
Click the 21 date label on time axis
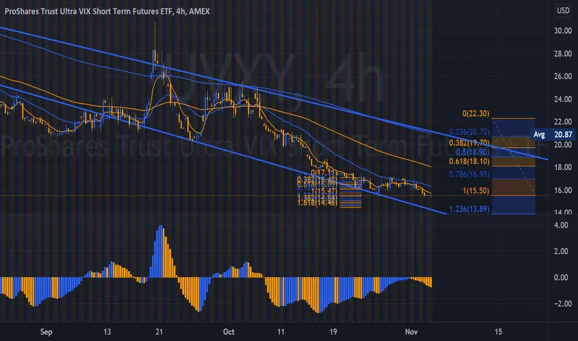click(159, 332)
